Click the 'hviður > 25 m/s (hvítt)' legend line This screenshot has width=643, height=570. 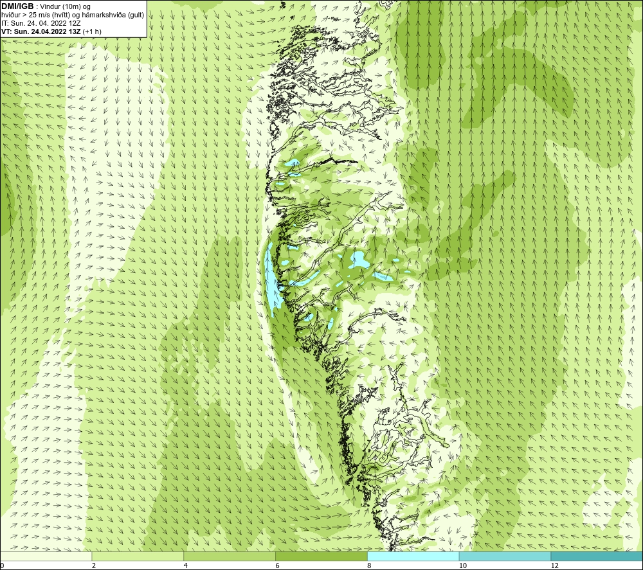point(72,15)
